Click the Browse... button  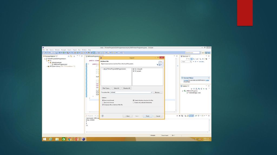(157, 93)
